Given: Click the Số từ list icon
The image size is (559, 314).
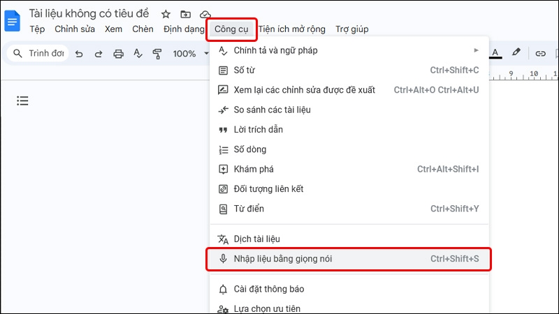Looking at the screenshot, I should (x=223, y=70).
